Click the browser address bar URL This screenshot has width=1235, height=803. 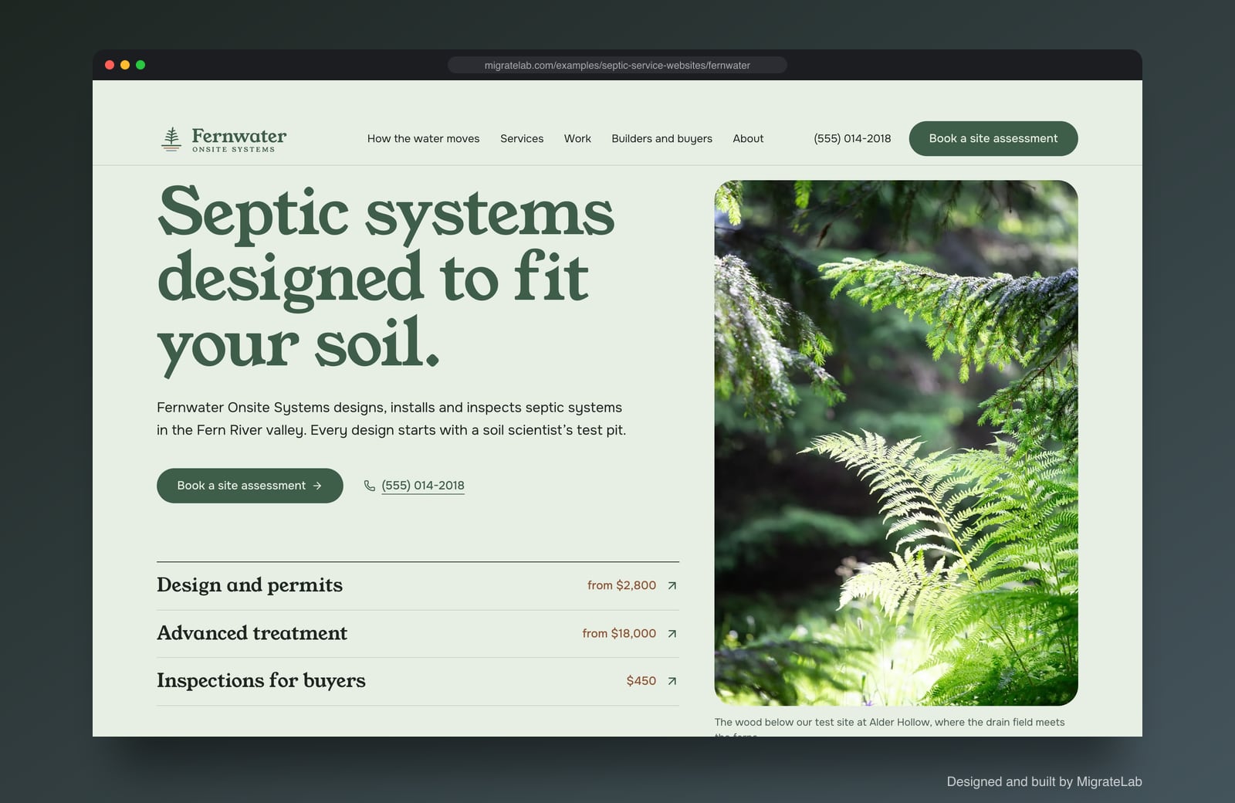pyautogui.click(x=617, y=65)
